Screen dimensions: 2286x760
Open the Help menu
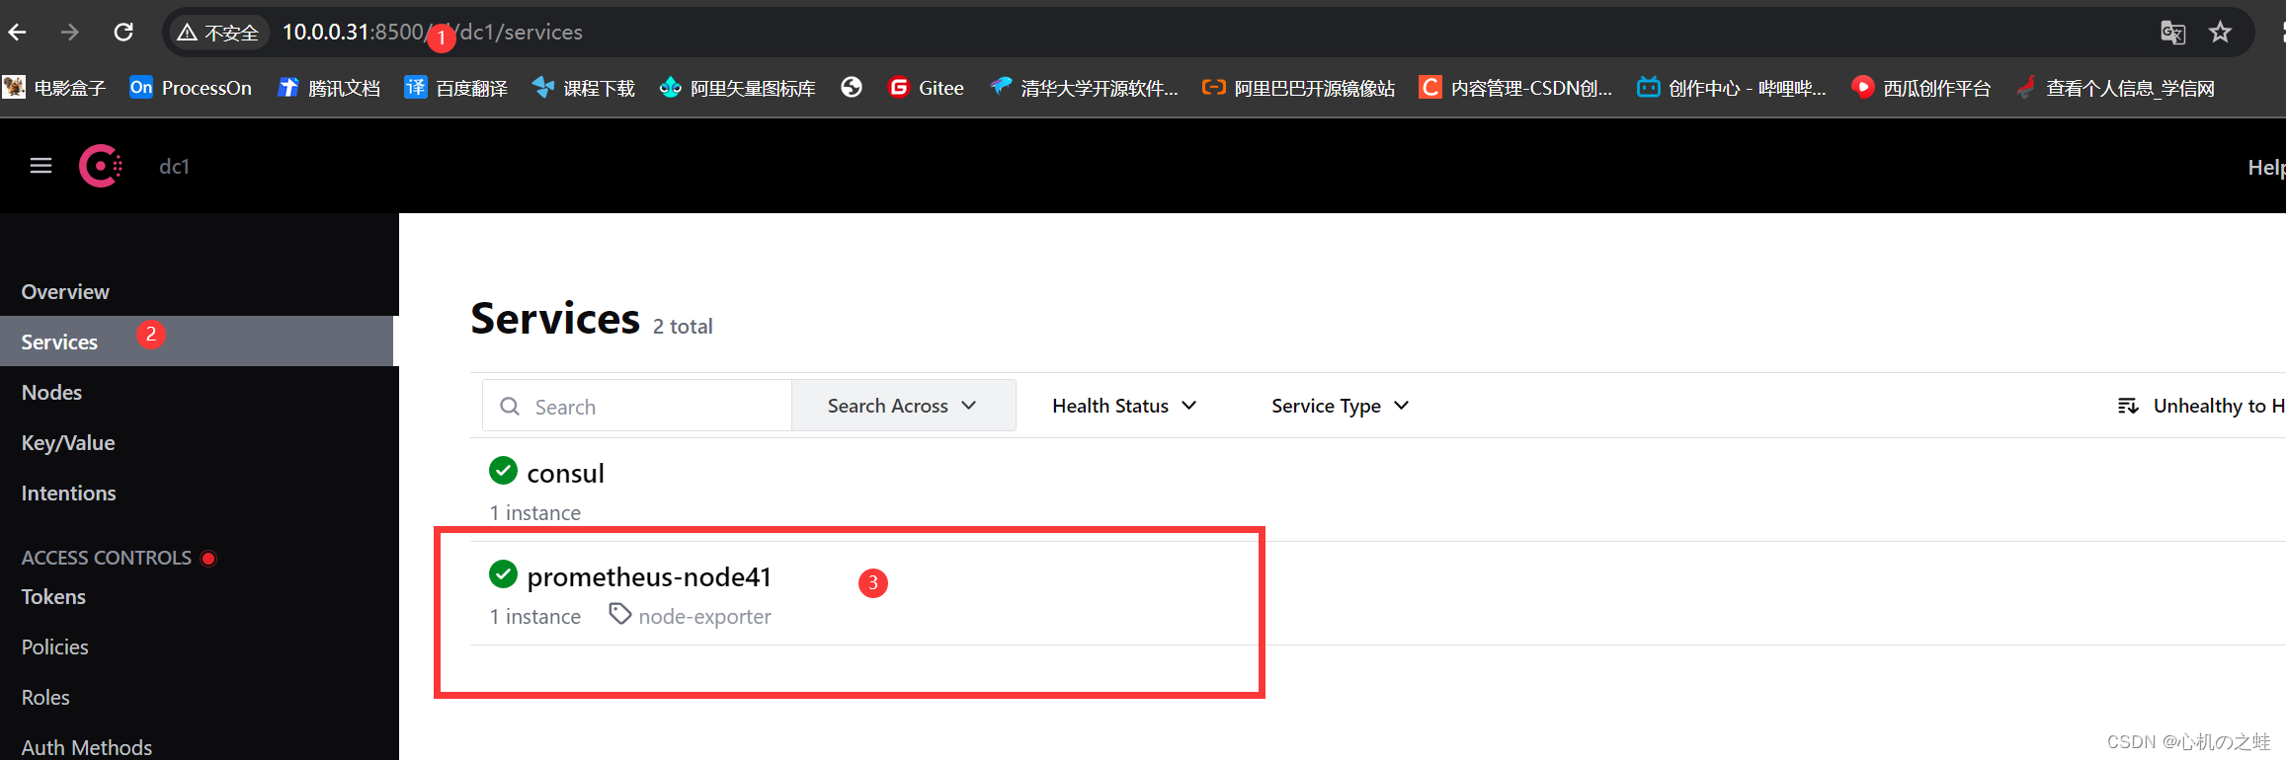(x=2266, y=168)
